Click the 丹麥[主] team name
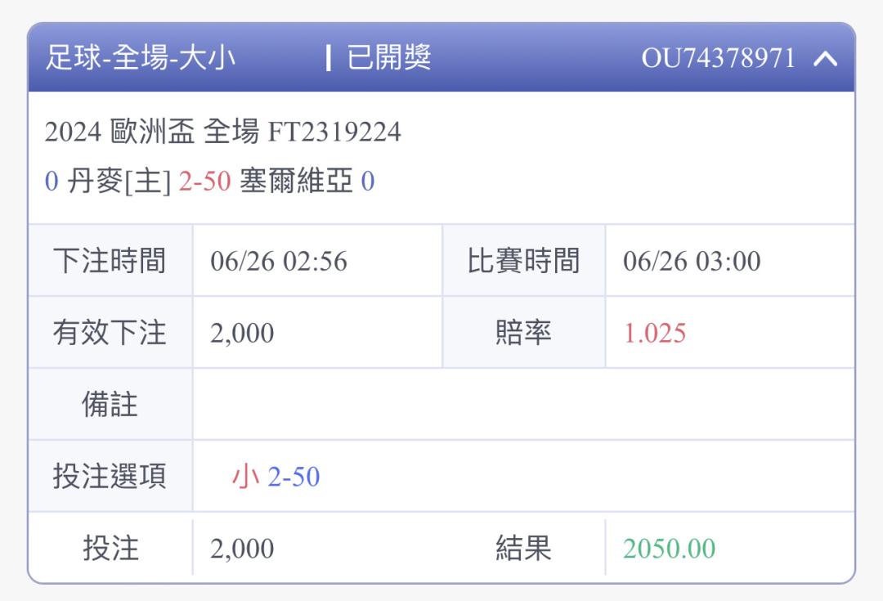The height and width of the screenshot is (601, 883). click(119, 182)
